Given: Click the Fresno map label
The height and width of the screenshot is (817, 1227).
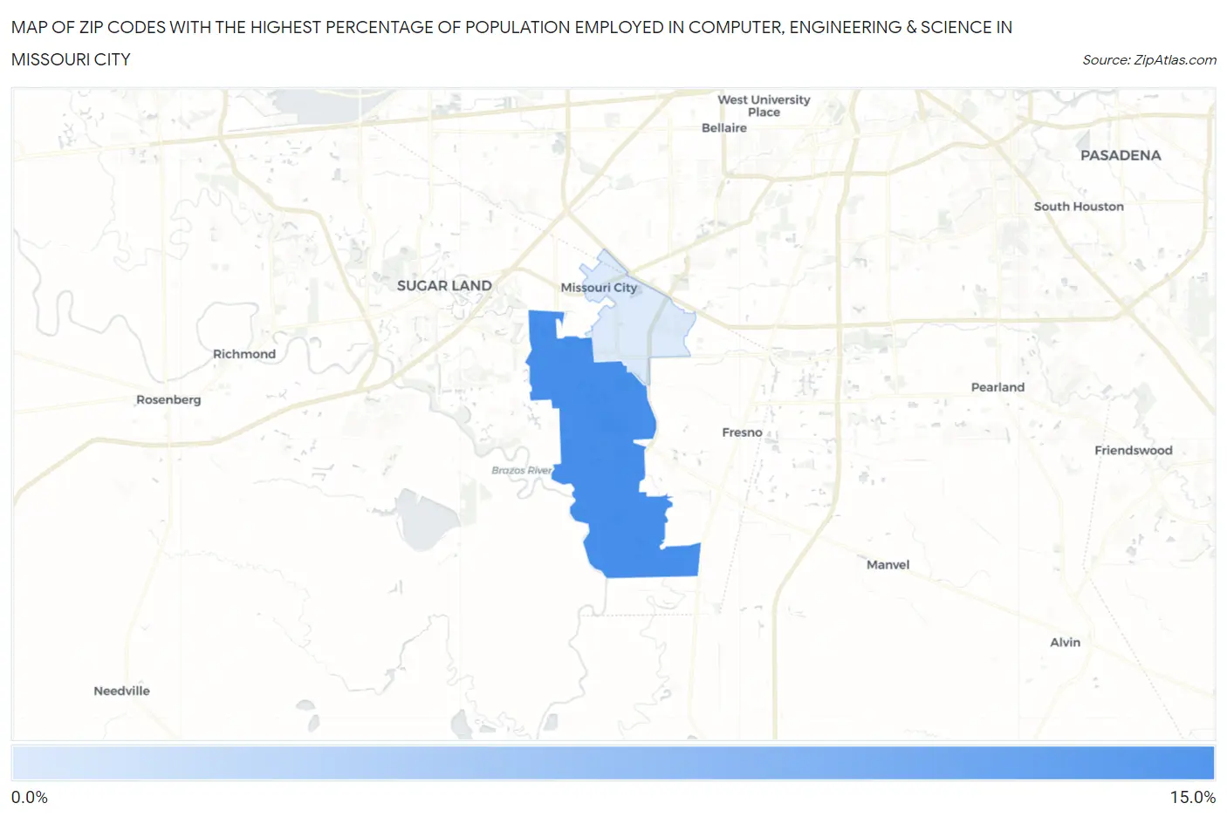Looking at the screenshot, I should point(742,432).
